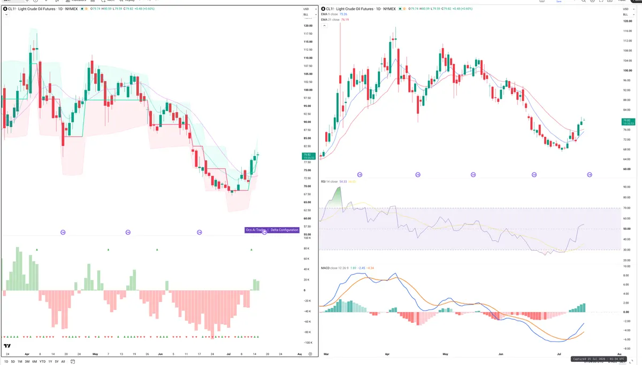
Task: Select the 6M time range
Action: click(34, 362)
